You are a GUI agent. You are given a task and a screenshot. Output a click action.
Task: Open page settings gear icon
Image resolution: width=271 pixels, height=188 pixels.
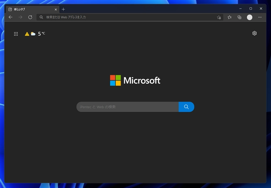tap(254, 33)
